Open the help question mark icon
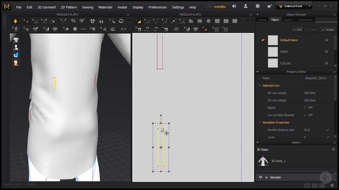 point(257,6)
